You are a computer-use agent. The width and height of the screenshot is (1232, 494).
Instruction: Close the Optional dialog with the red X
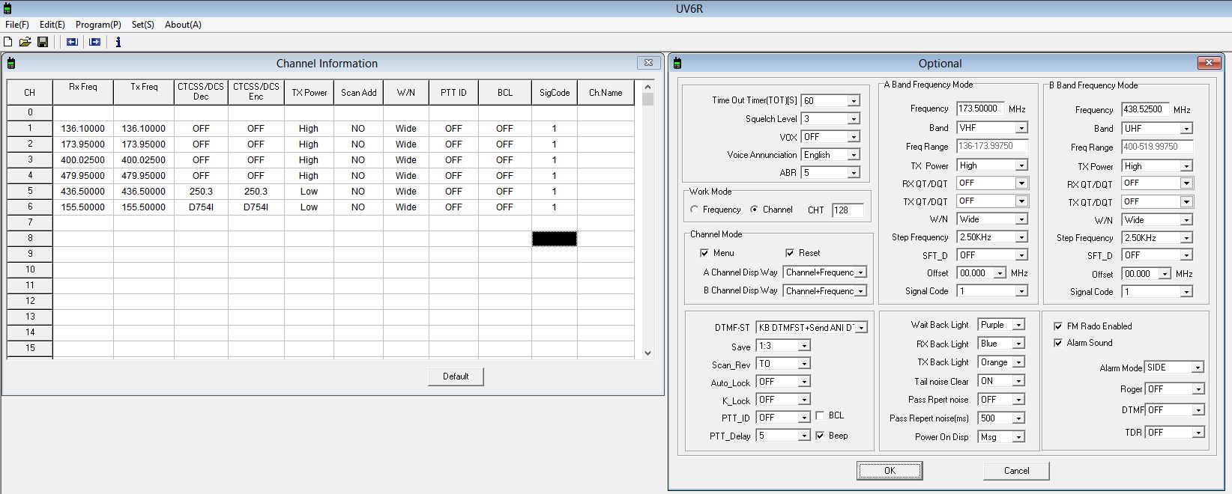tap(1209, 63)
